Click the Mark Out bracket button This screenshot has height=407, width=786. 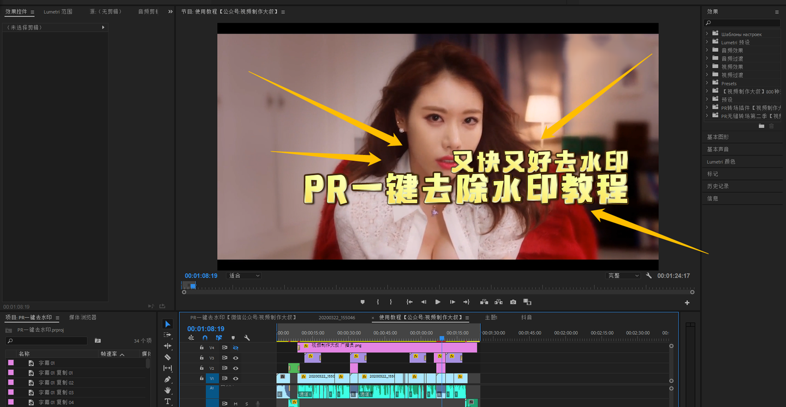(391, 302)
